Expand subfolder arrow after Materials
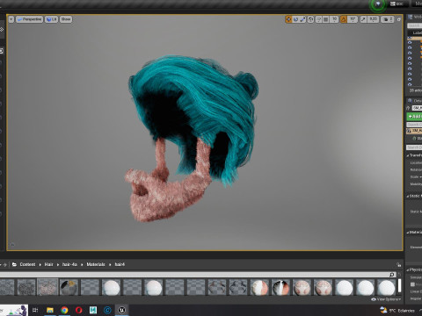Image resolution: width=422 pixels, height=316 pixels. click(110, 264)
